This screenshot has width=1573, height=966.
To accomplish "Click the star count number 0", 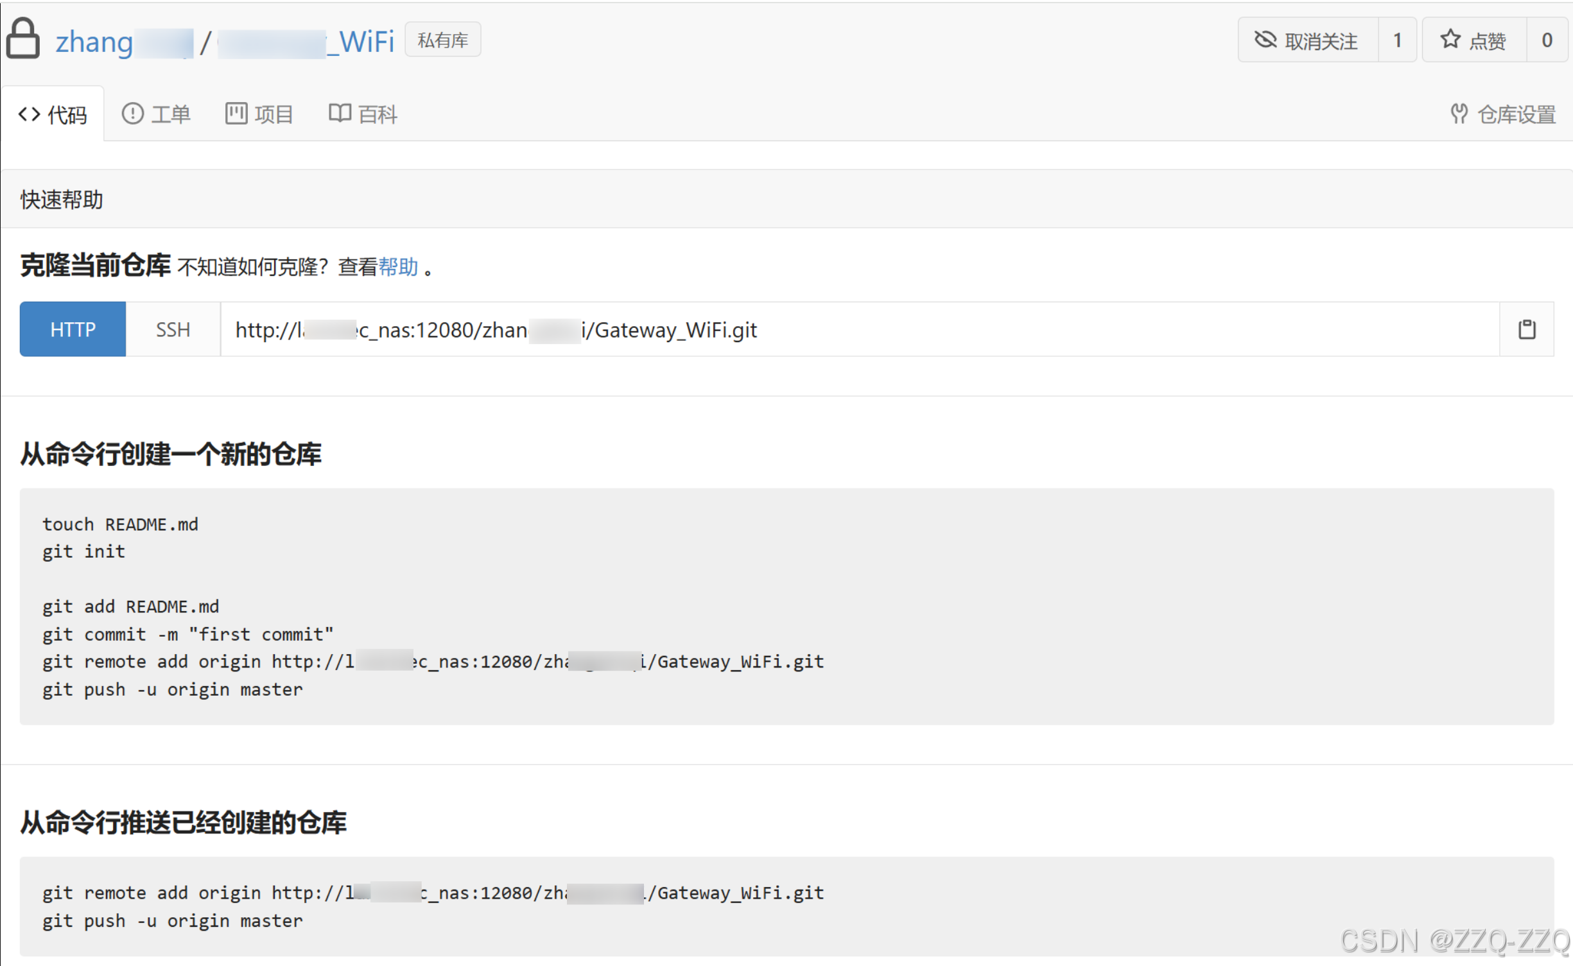I will 1546,40.
